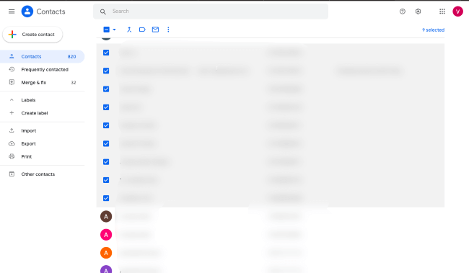Screen dimensions: 469x273
Task: Open the Help question mark icon
Action: coord(403,12)
